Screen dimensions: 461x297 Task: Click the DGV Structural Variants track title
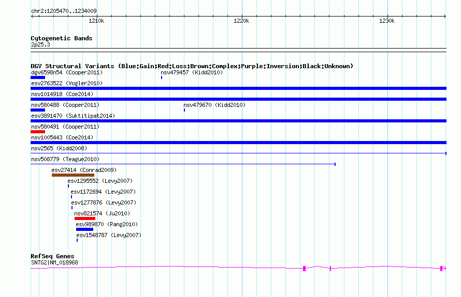192,66
